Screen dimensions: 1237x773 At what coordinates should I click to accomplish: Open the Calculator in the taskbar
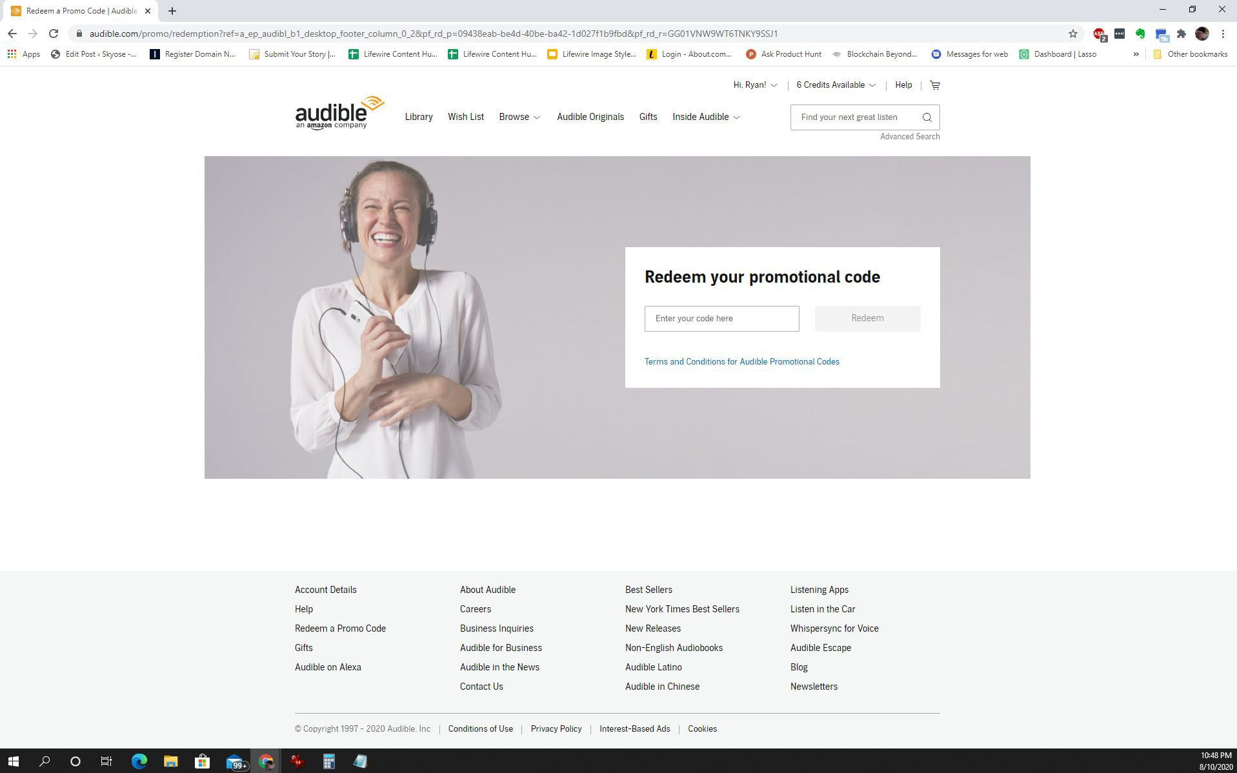328,761
